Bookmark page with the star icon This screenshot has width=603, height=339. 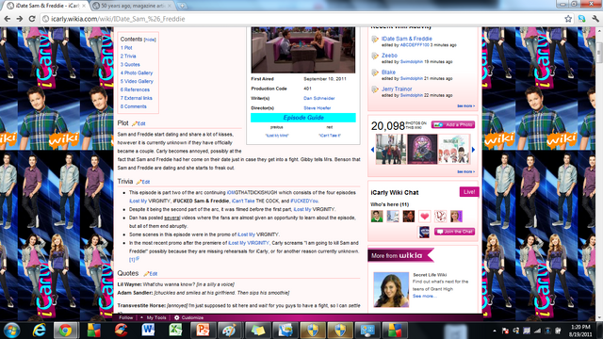568,19
